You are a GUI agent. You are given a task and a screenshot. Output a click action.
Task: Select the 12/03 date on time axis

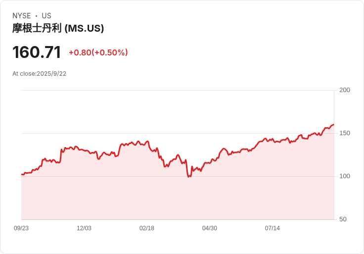click(84, 228)
